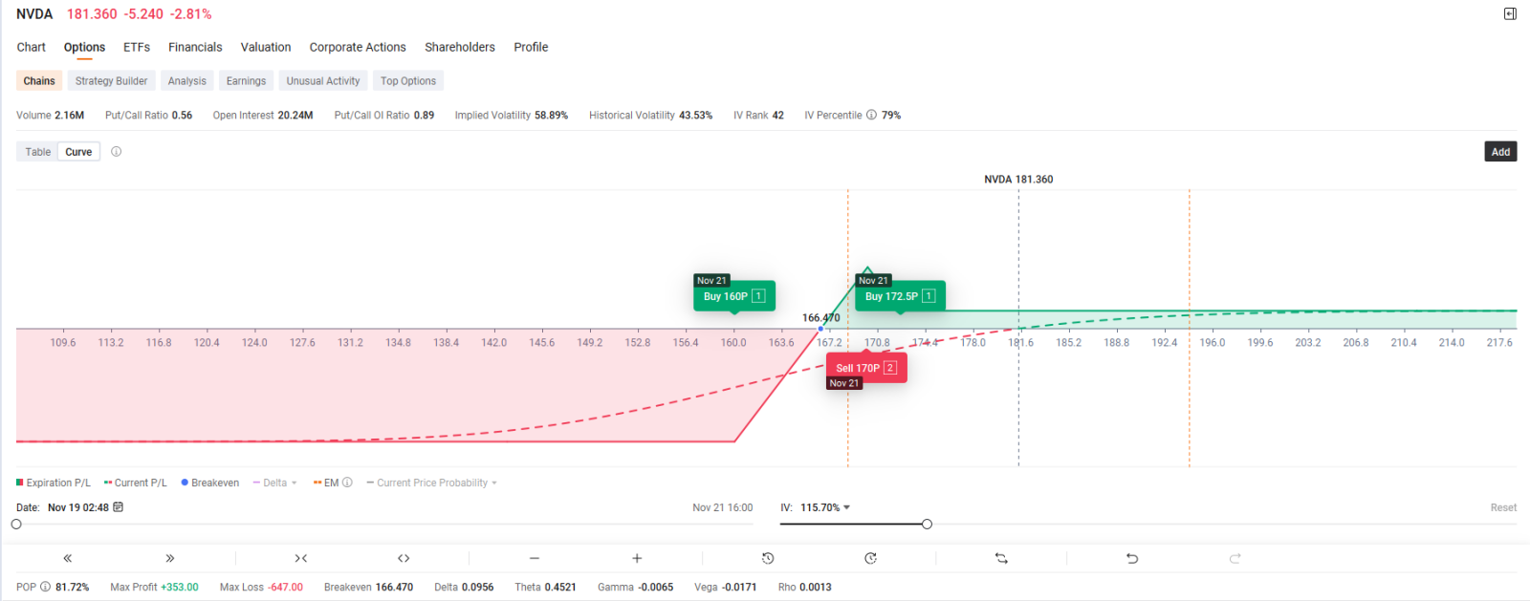Viewport: 1530px width, 601px height.
Task: Click the widen strikes outward icon
Action: point(404,558)
